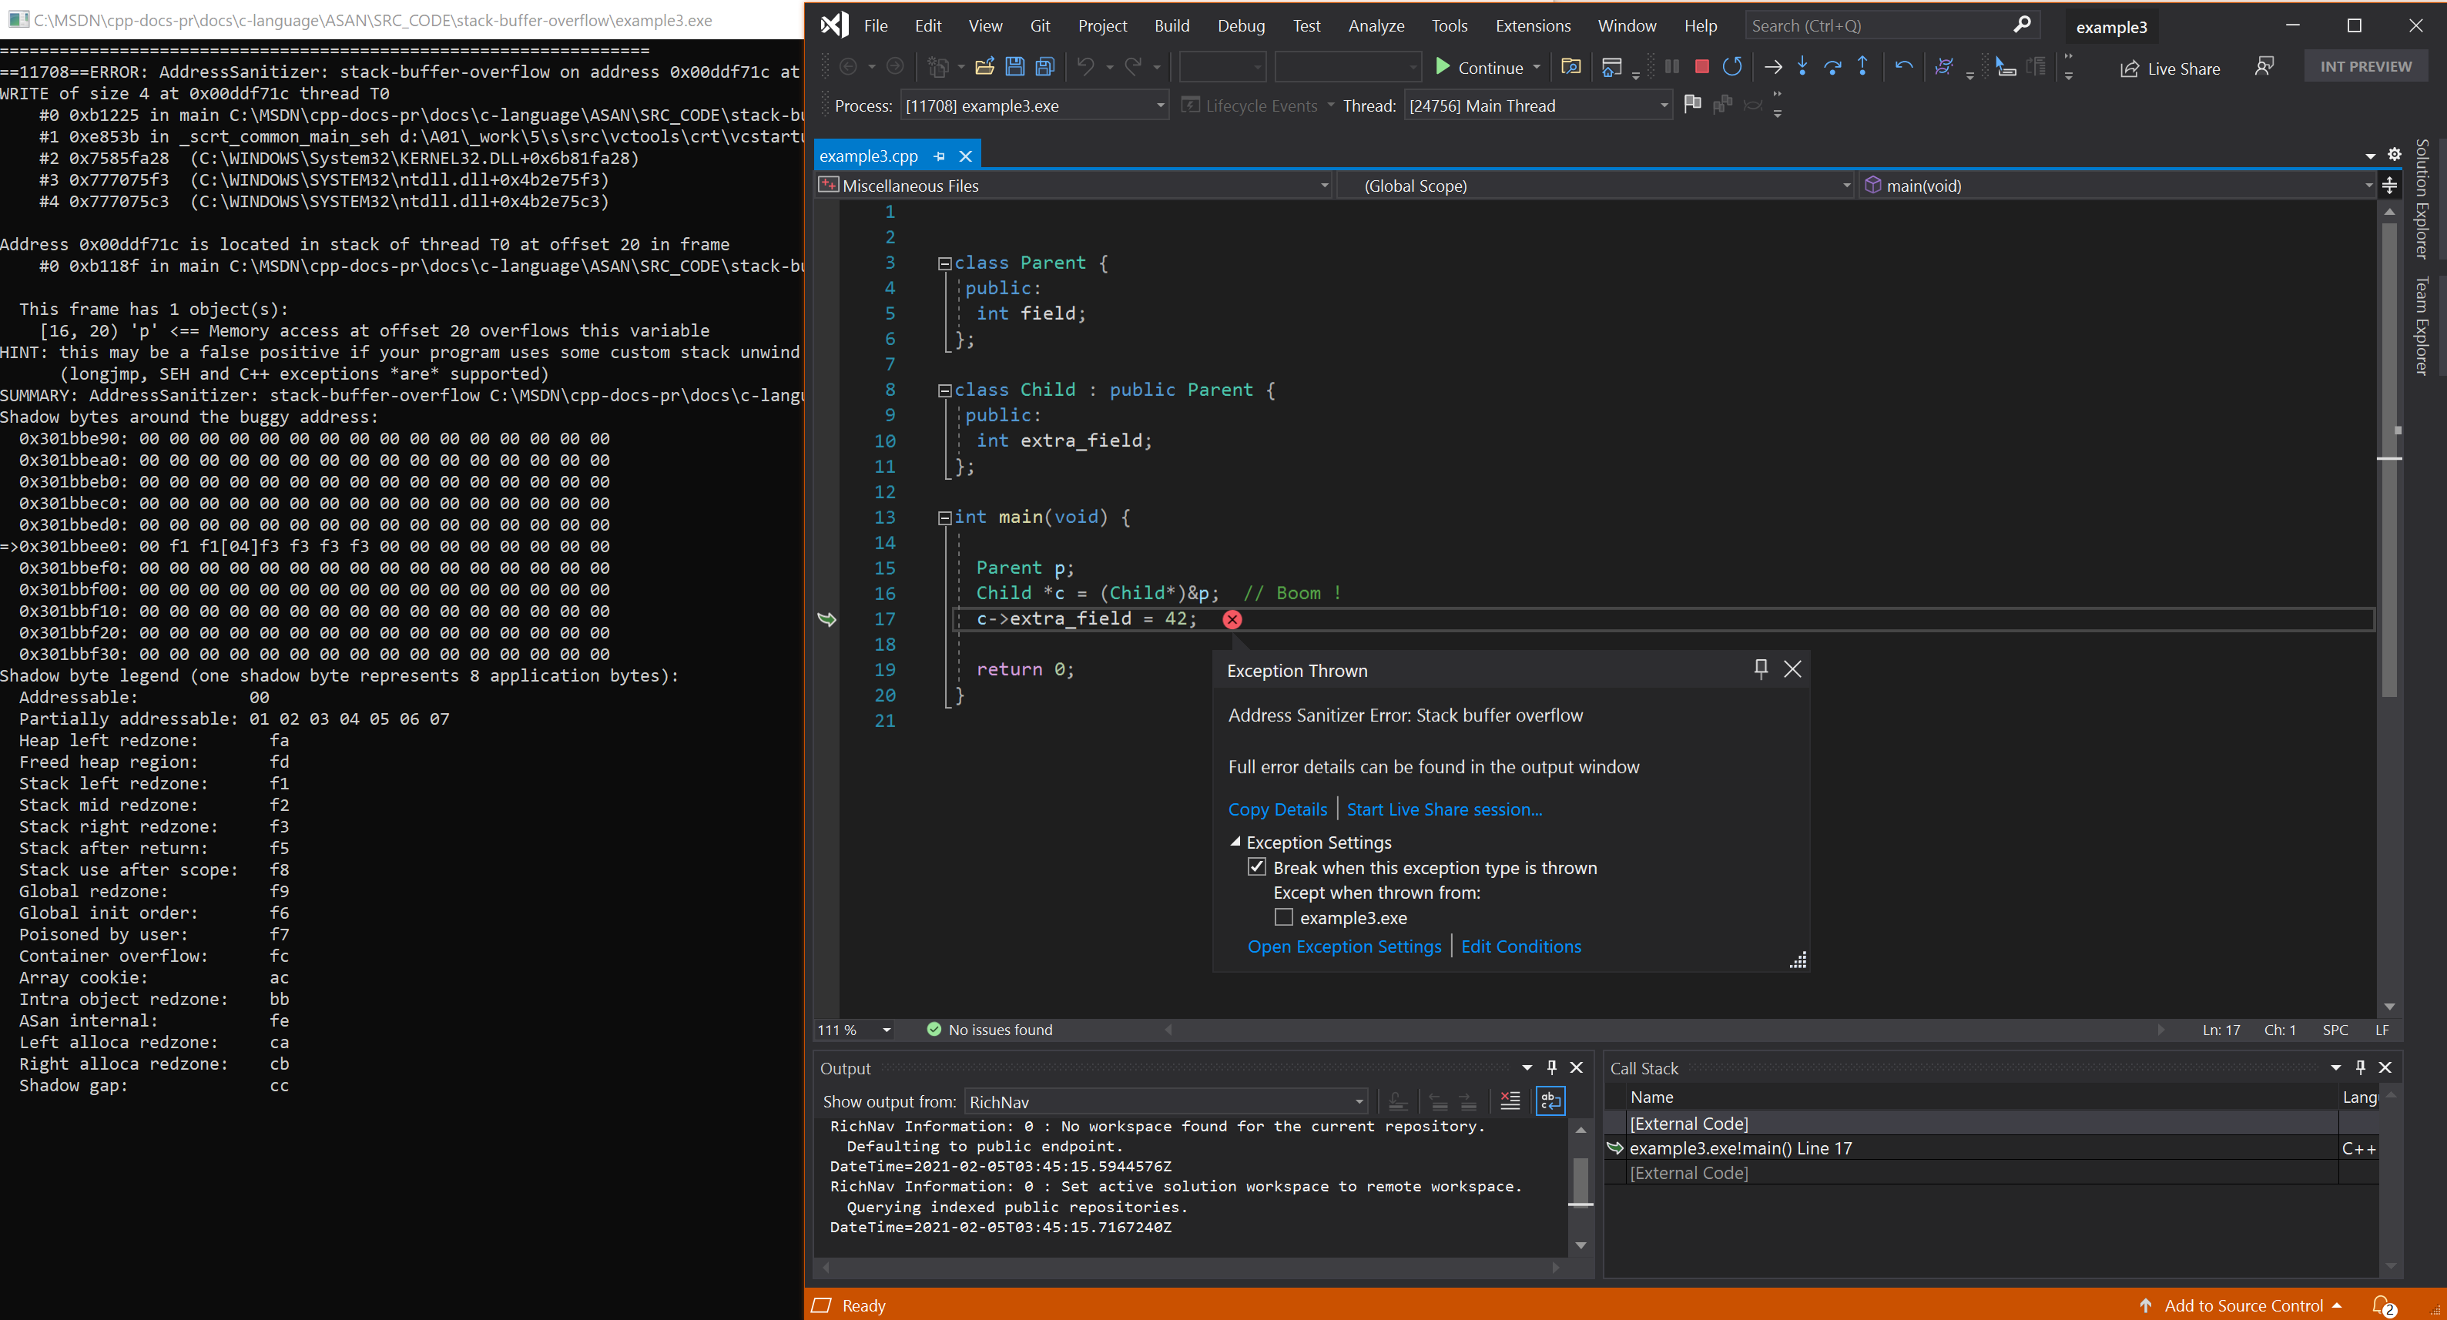Toggle Break when this exception type is thrown
Viewport: 2447px width, 1320px height.
[1259, 866]
